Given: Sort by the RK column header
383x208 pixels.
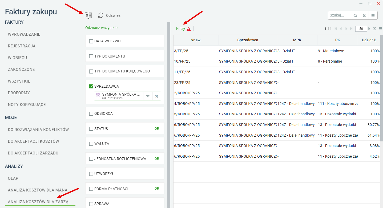Looking at the screenshot, I should 337,40.
